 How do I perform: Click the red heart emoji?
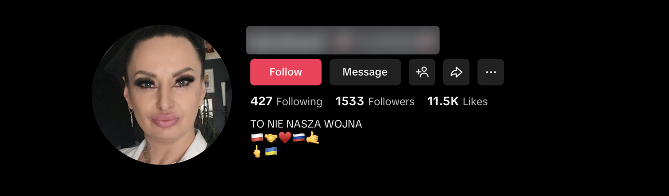tap(285, 138)
